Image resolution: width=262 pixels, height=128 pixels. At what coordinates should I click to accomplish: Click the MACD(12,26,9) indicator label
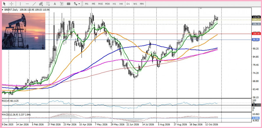pyautogui.click(x=16, y=115)
